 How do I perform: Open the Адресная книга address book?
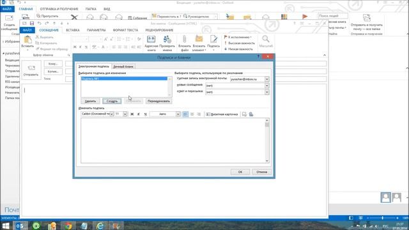pos(151,43)
